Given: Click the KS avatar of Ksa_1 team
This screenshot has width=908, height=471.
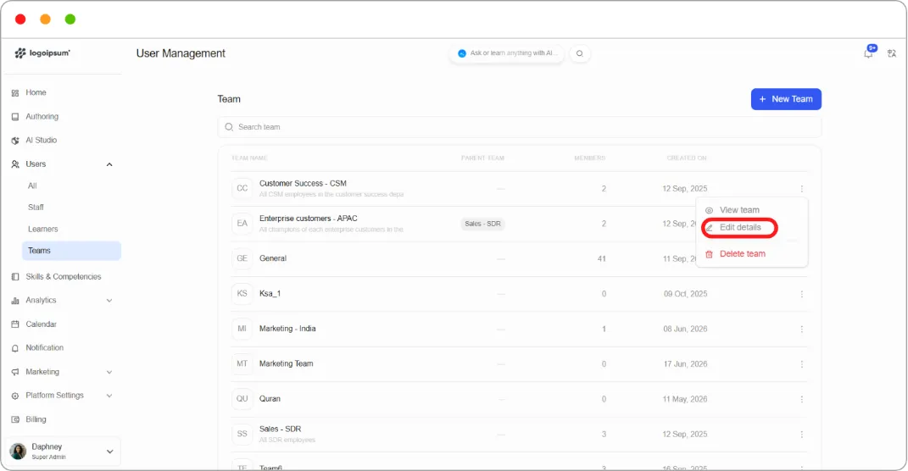Looking at the screenshot, I should coord(242,294).
